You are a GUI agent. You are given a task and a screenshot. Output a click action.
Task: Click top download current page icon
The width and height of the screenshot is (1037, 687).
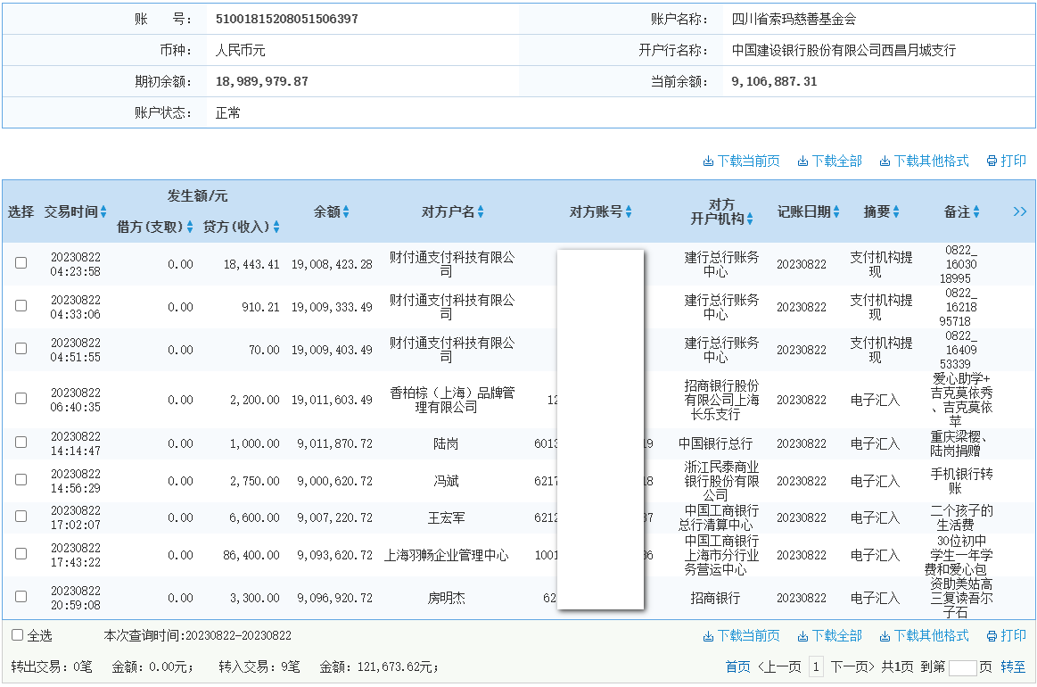[x=708, y=161]
